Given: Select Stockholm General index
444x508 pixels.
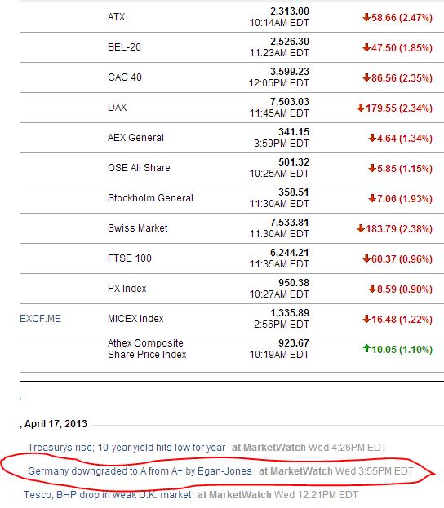Looking at the screenshot, I should tap(150, 198).
